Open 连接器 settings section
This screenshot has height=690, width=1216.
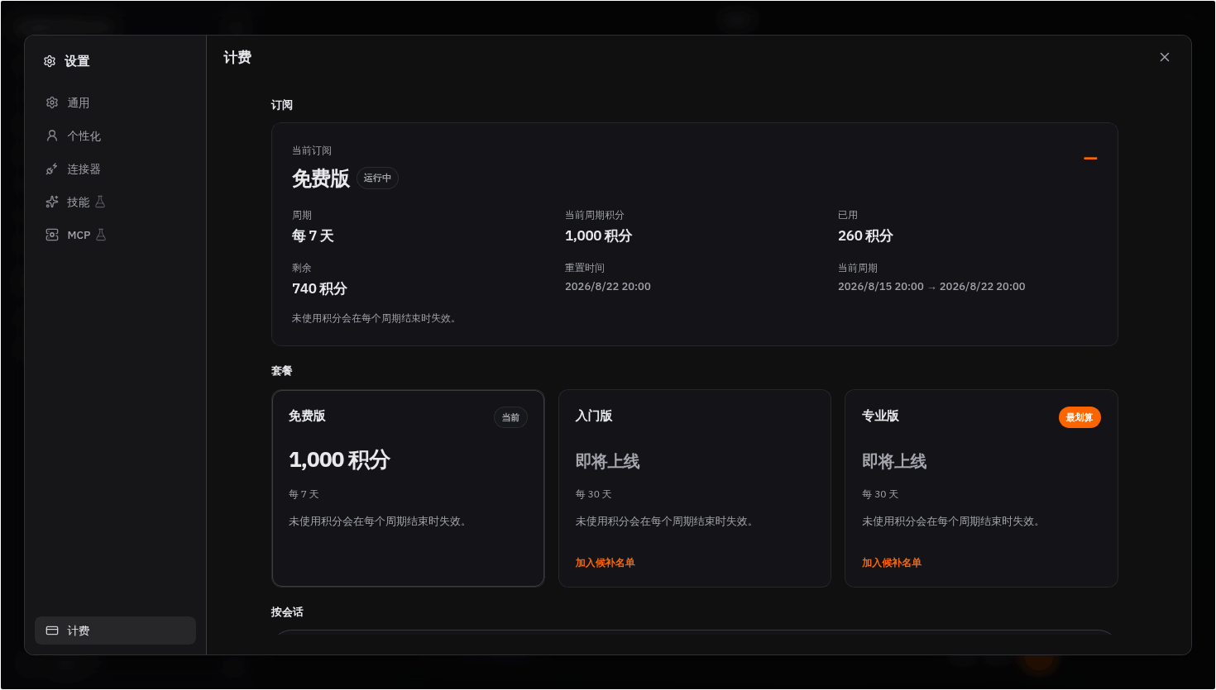point(115,169)
